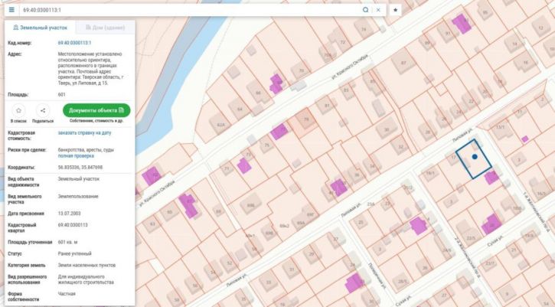This screenshot has width=555, height=307.
Task: Click the Поделиться share icon
Action: click(x=43, y=110)
